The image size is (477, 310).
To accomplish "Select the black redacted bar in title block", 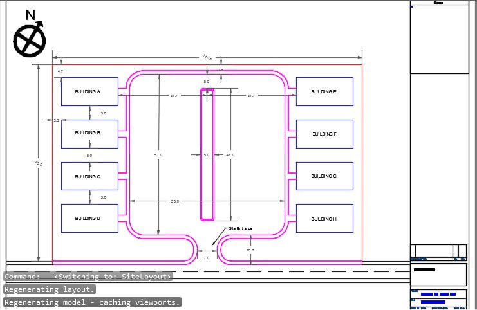I will 424,269.
